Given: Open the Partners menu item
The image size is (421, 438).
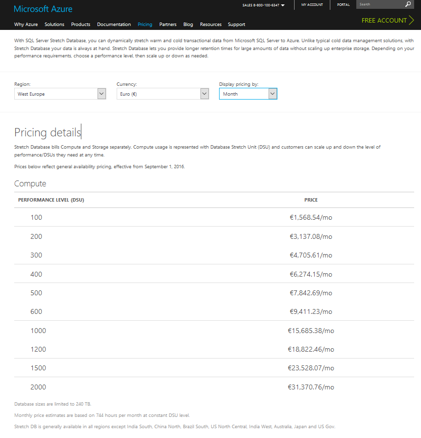Looking at the screenshot, I should pos(168,25).
